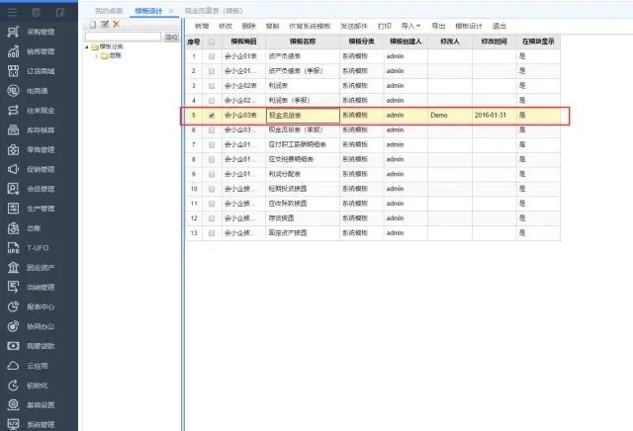
Task: Open the 总账 ledger icon
Action: point(13,228)
